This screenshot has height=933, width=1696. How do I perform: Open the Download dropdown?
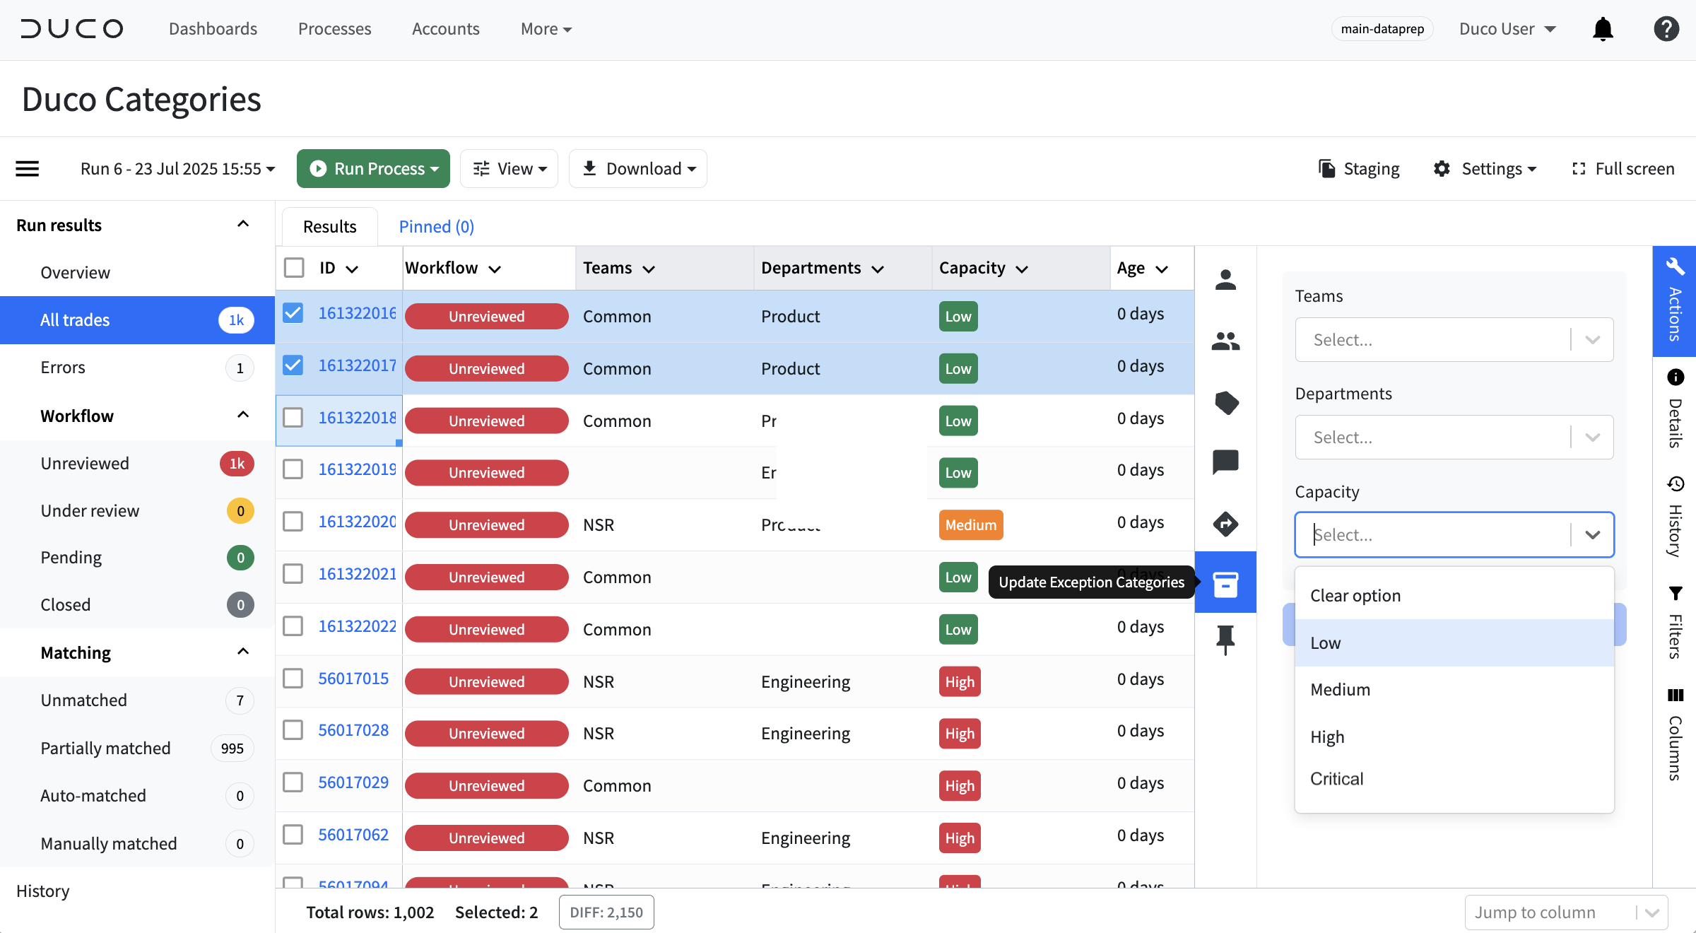638,168
